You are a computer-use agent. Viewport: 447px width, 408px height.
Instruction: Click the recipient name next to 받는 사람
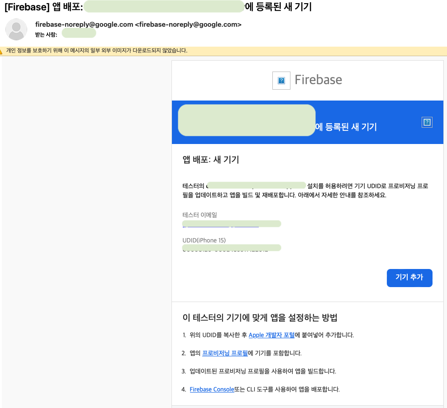[79, 34]
